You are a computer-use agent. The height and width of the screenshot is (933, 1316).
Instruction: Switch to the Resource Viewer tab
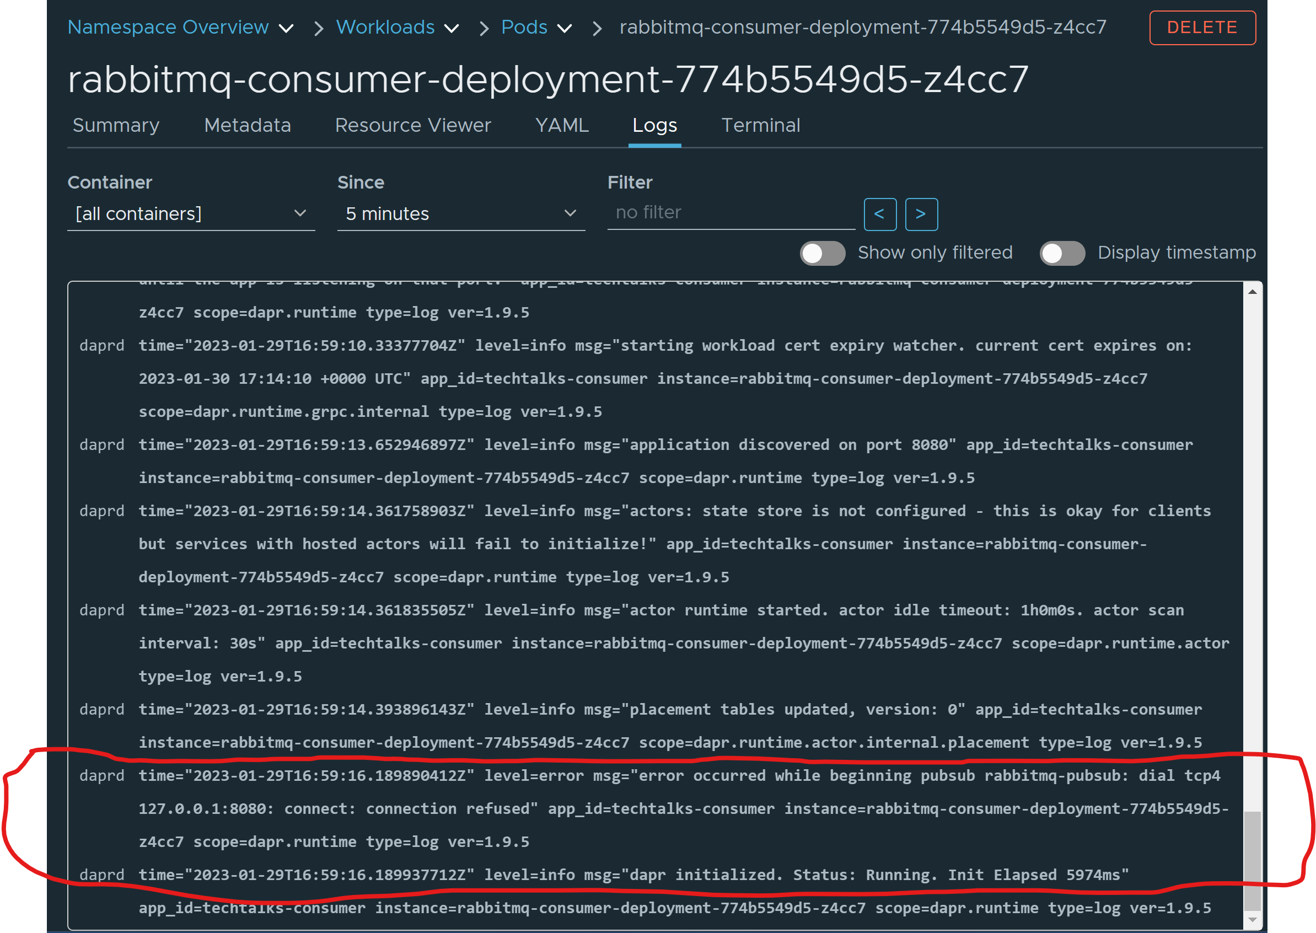tap(413, 125)
